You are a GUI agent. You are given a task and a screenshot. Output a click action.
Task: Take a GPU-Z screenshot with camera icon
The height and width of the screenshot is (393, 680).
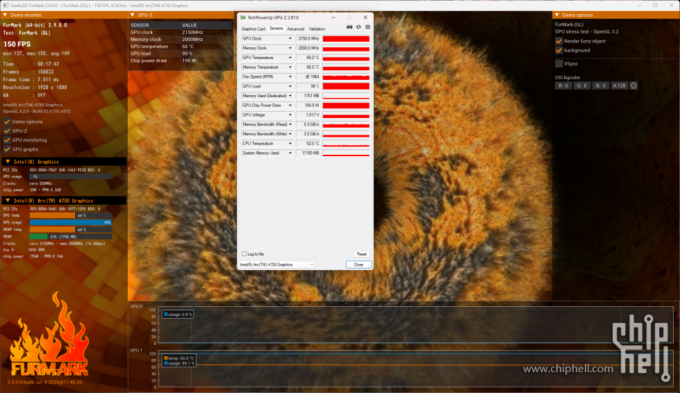(x=349, y=27)
